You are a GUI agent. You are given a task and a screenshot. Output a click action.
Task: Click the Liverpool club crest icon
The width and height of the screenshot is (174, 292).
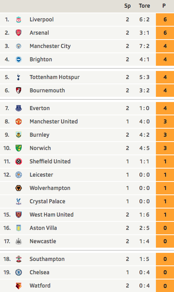[19, 20]
